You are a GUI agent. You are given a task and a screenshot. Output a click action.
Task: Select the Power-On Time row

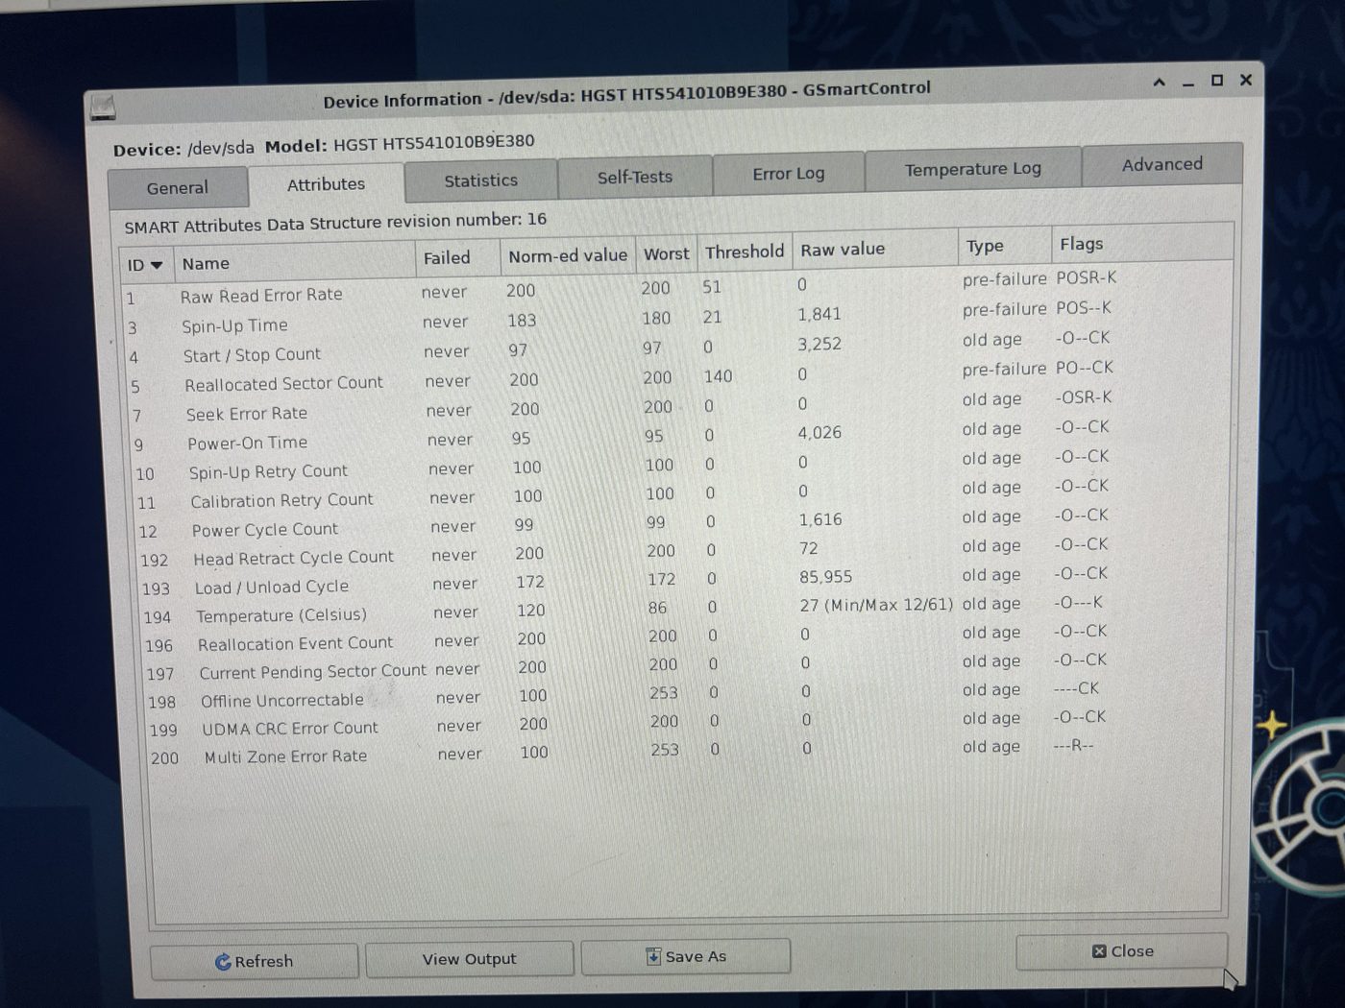[x=680, y=436]
